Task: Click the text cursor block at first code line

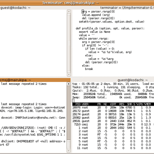Action: pyautogui.click(x=83, y=11)
